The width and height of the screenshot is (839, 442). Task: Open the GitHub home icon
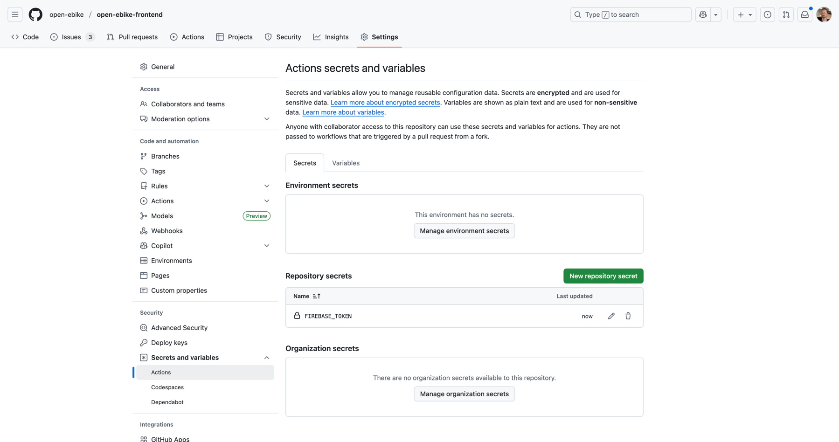[35, 14]
